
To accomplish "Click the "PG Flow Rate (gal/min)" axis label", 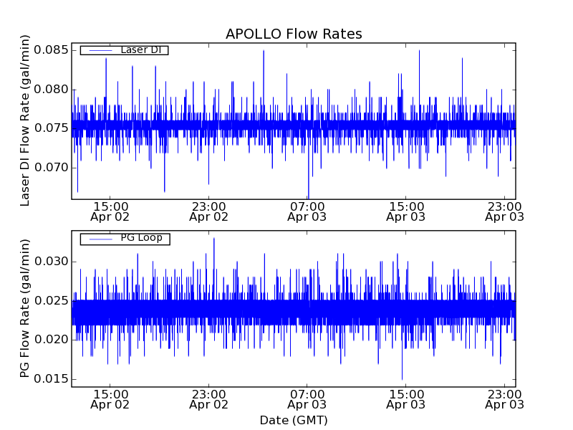I will (x=24, y=309).
